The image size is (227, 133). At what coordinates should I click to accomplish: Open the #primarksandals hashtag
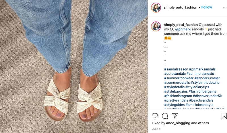[x=202, y=69]
